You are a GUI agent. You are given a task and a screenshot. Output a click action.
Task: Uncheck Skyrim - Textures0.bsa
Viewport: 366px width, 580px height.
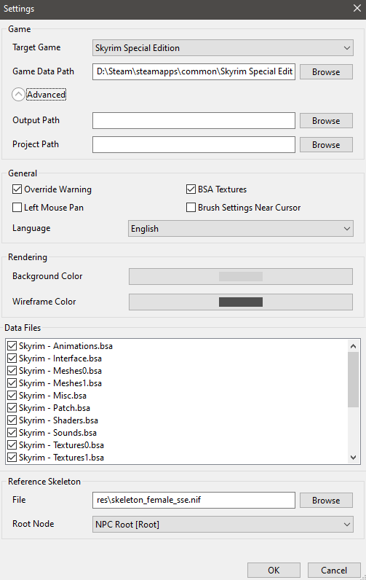point(12,445)
